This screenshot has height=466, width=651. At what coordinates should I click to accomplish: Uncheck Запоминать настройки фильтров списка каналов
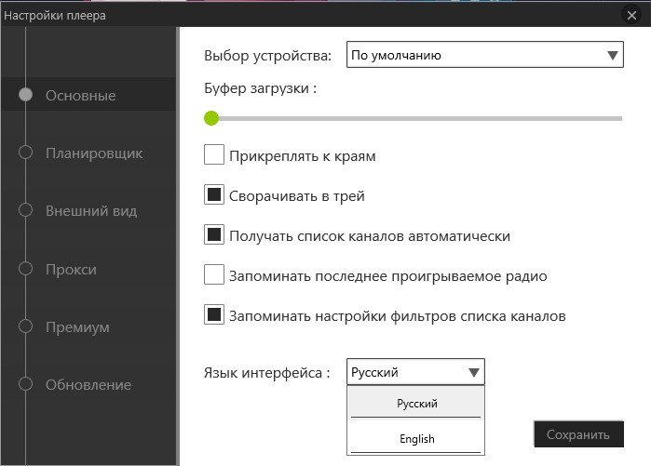click(x=214, y=314)
